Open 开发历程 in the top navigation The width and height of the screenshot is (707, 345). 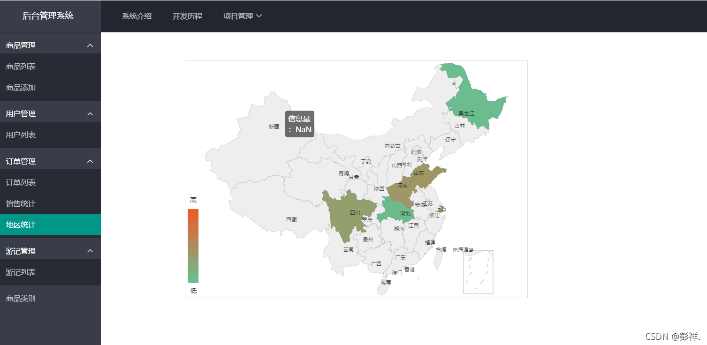click(x=187, y=16)
